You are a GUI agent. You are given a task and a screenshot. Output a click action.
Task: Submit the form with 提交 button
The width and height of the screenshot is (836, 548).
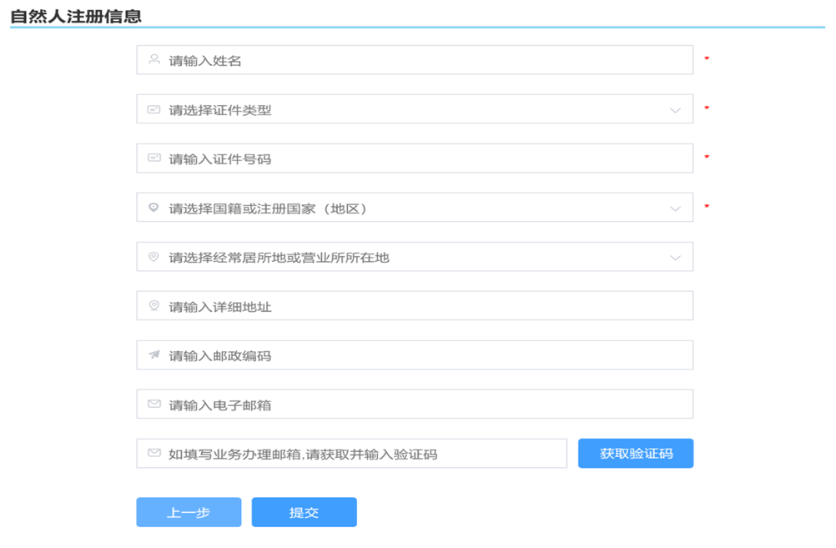pos(304,513)
